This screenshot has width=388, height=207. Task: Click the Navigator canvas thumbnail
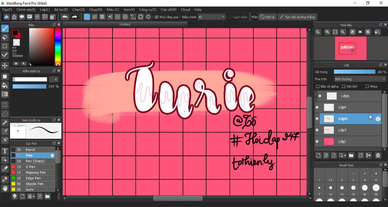pyautogui.click(x=350, y=48)
